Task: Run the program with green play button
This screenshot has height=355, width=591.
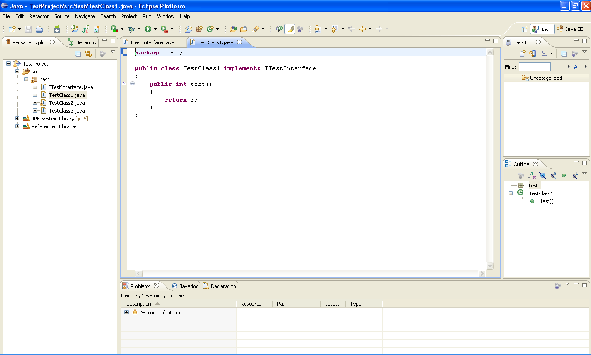Action: (x=148, y=29)
